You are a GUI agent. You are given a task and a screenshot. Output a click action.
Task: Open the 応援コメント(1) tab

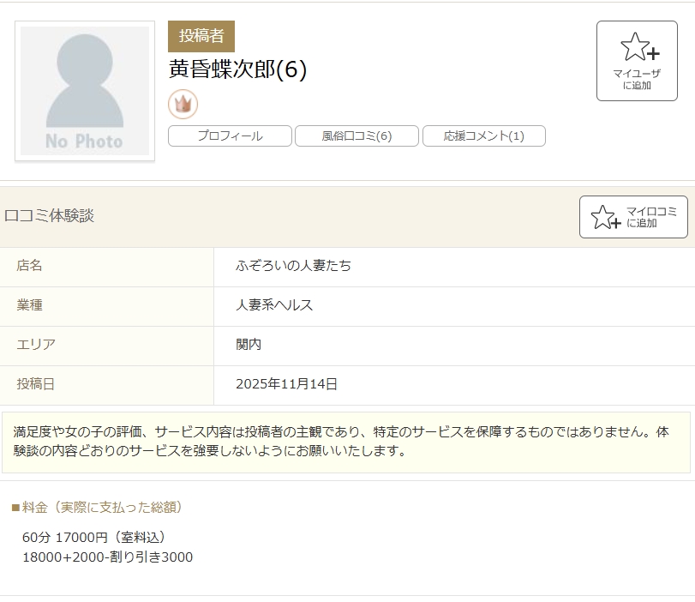pyautogui.click(x=483, y=136)
